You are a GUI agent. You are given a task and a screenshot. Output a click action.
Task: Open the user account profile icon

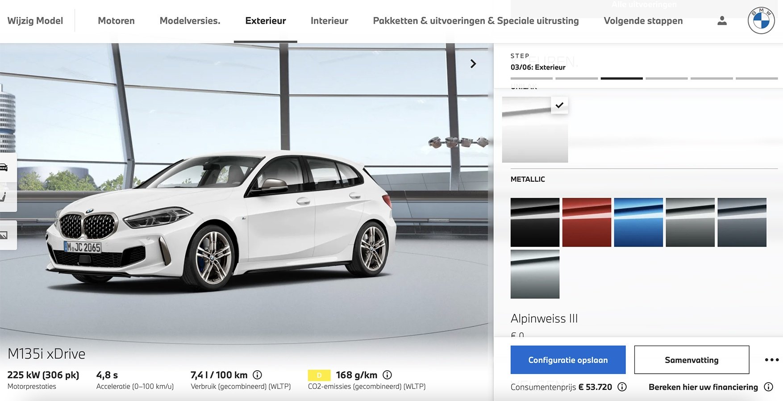(722, 21)
